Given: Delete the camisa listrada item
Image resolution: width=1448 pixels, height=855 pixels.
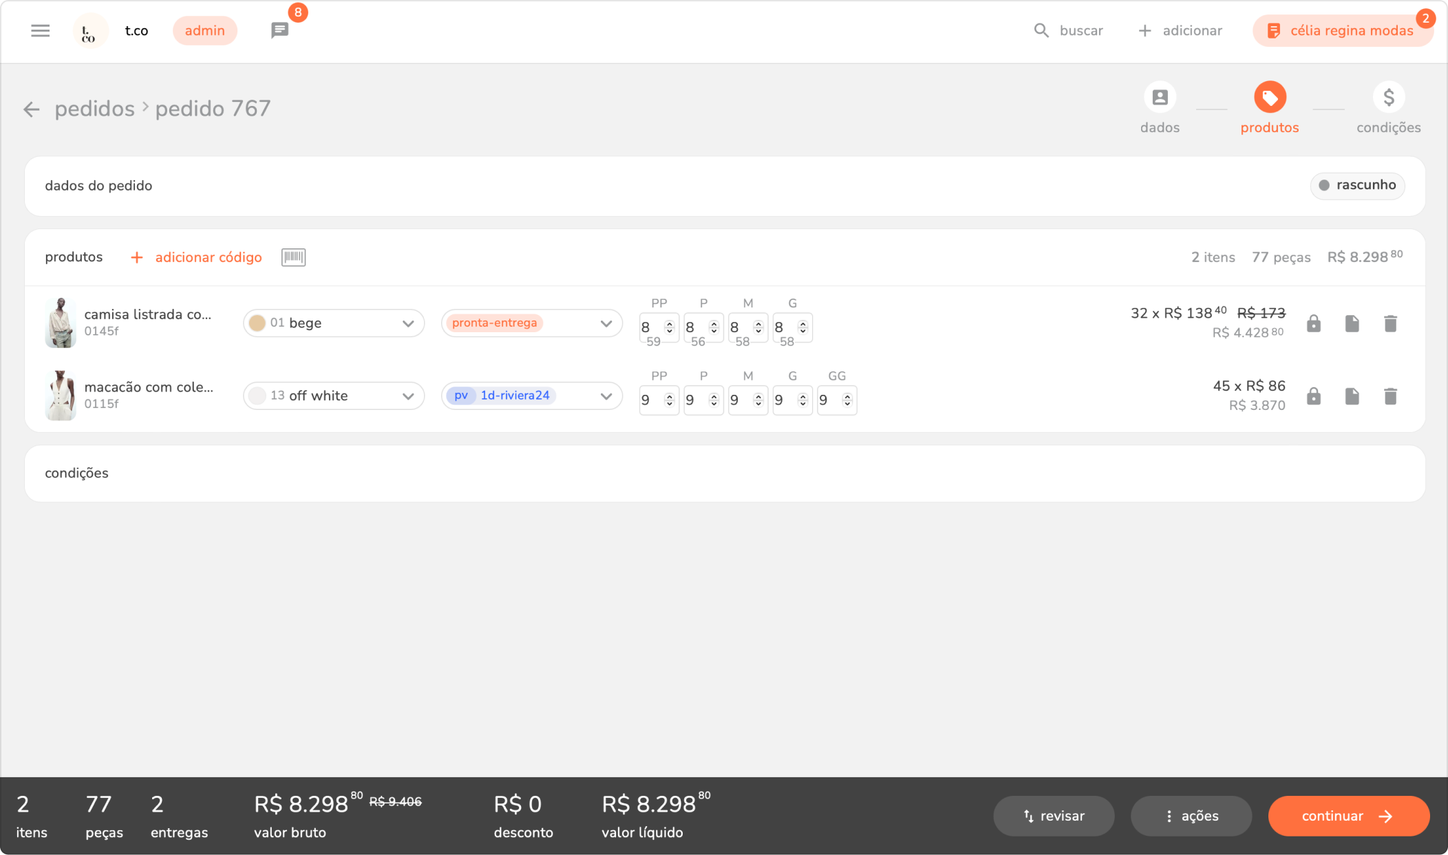Looking at the screenshot, I should 1390,323.
